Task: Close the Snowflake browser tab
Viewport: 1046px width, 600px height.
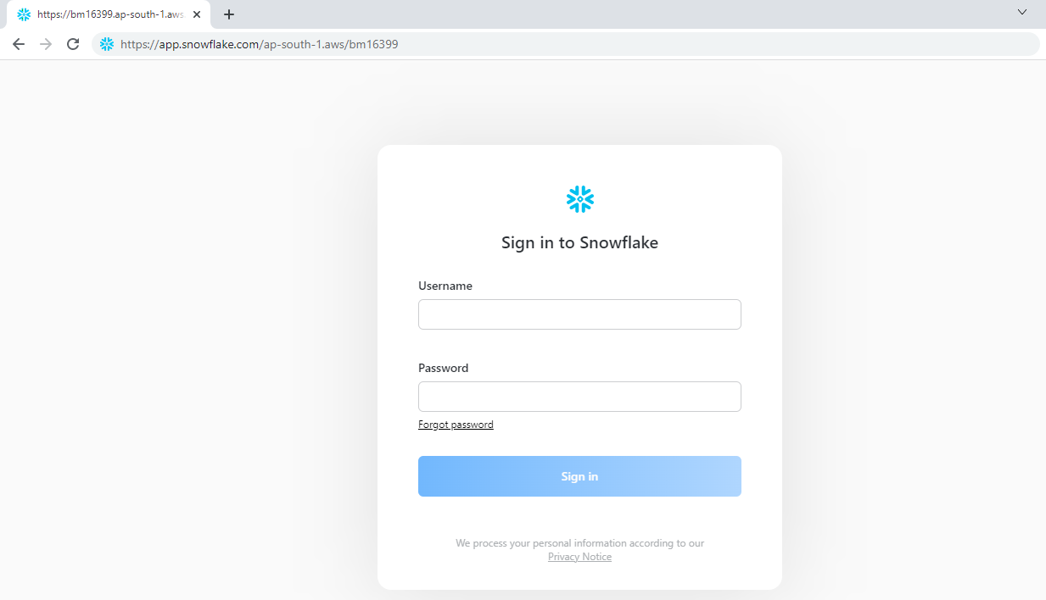Action: tap(197, 14)
